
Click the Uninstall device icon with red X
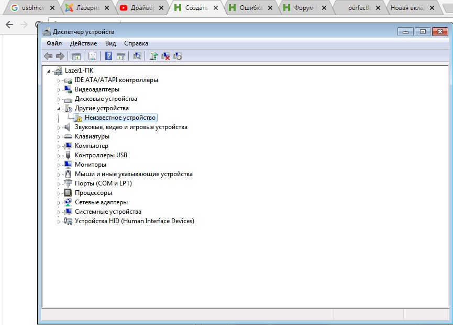click(x=165, y=56)
